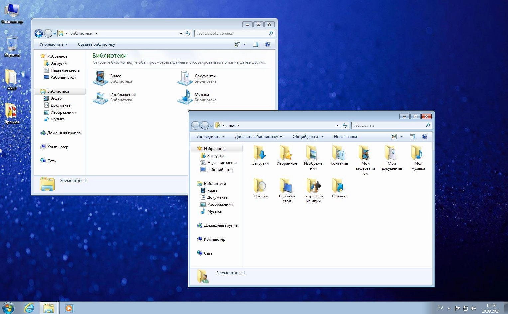Open the Изображения folder in new window content
This screenshot has width=508, height=314.
point(313,158)
